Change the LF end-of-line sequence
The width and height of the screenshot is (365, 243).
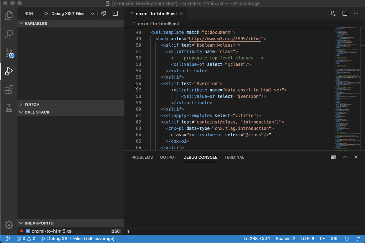[x=322, y=239]
